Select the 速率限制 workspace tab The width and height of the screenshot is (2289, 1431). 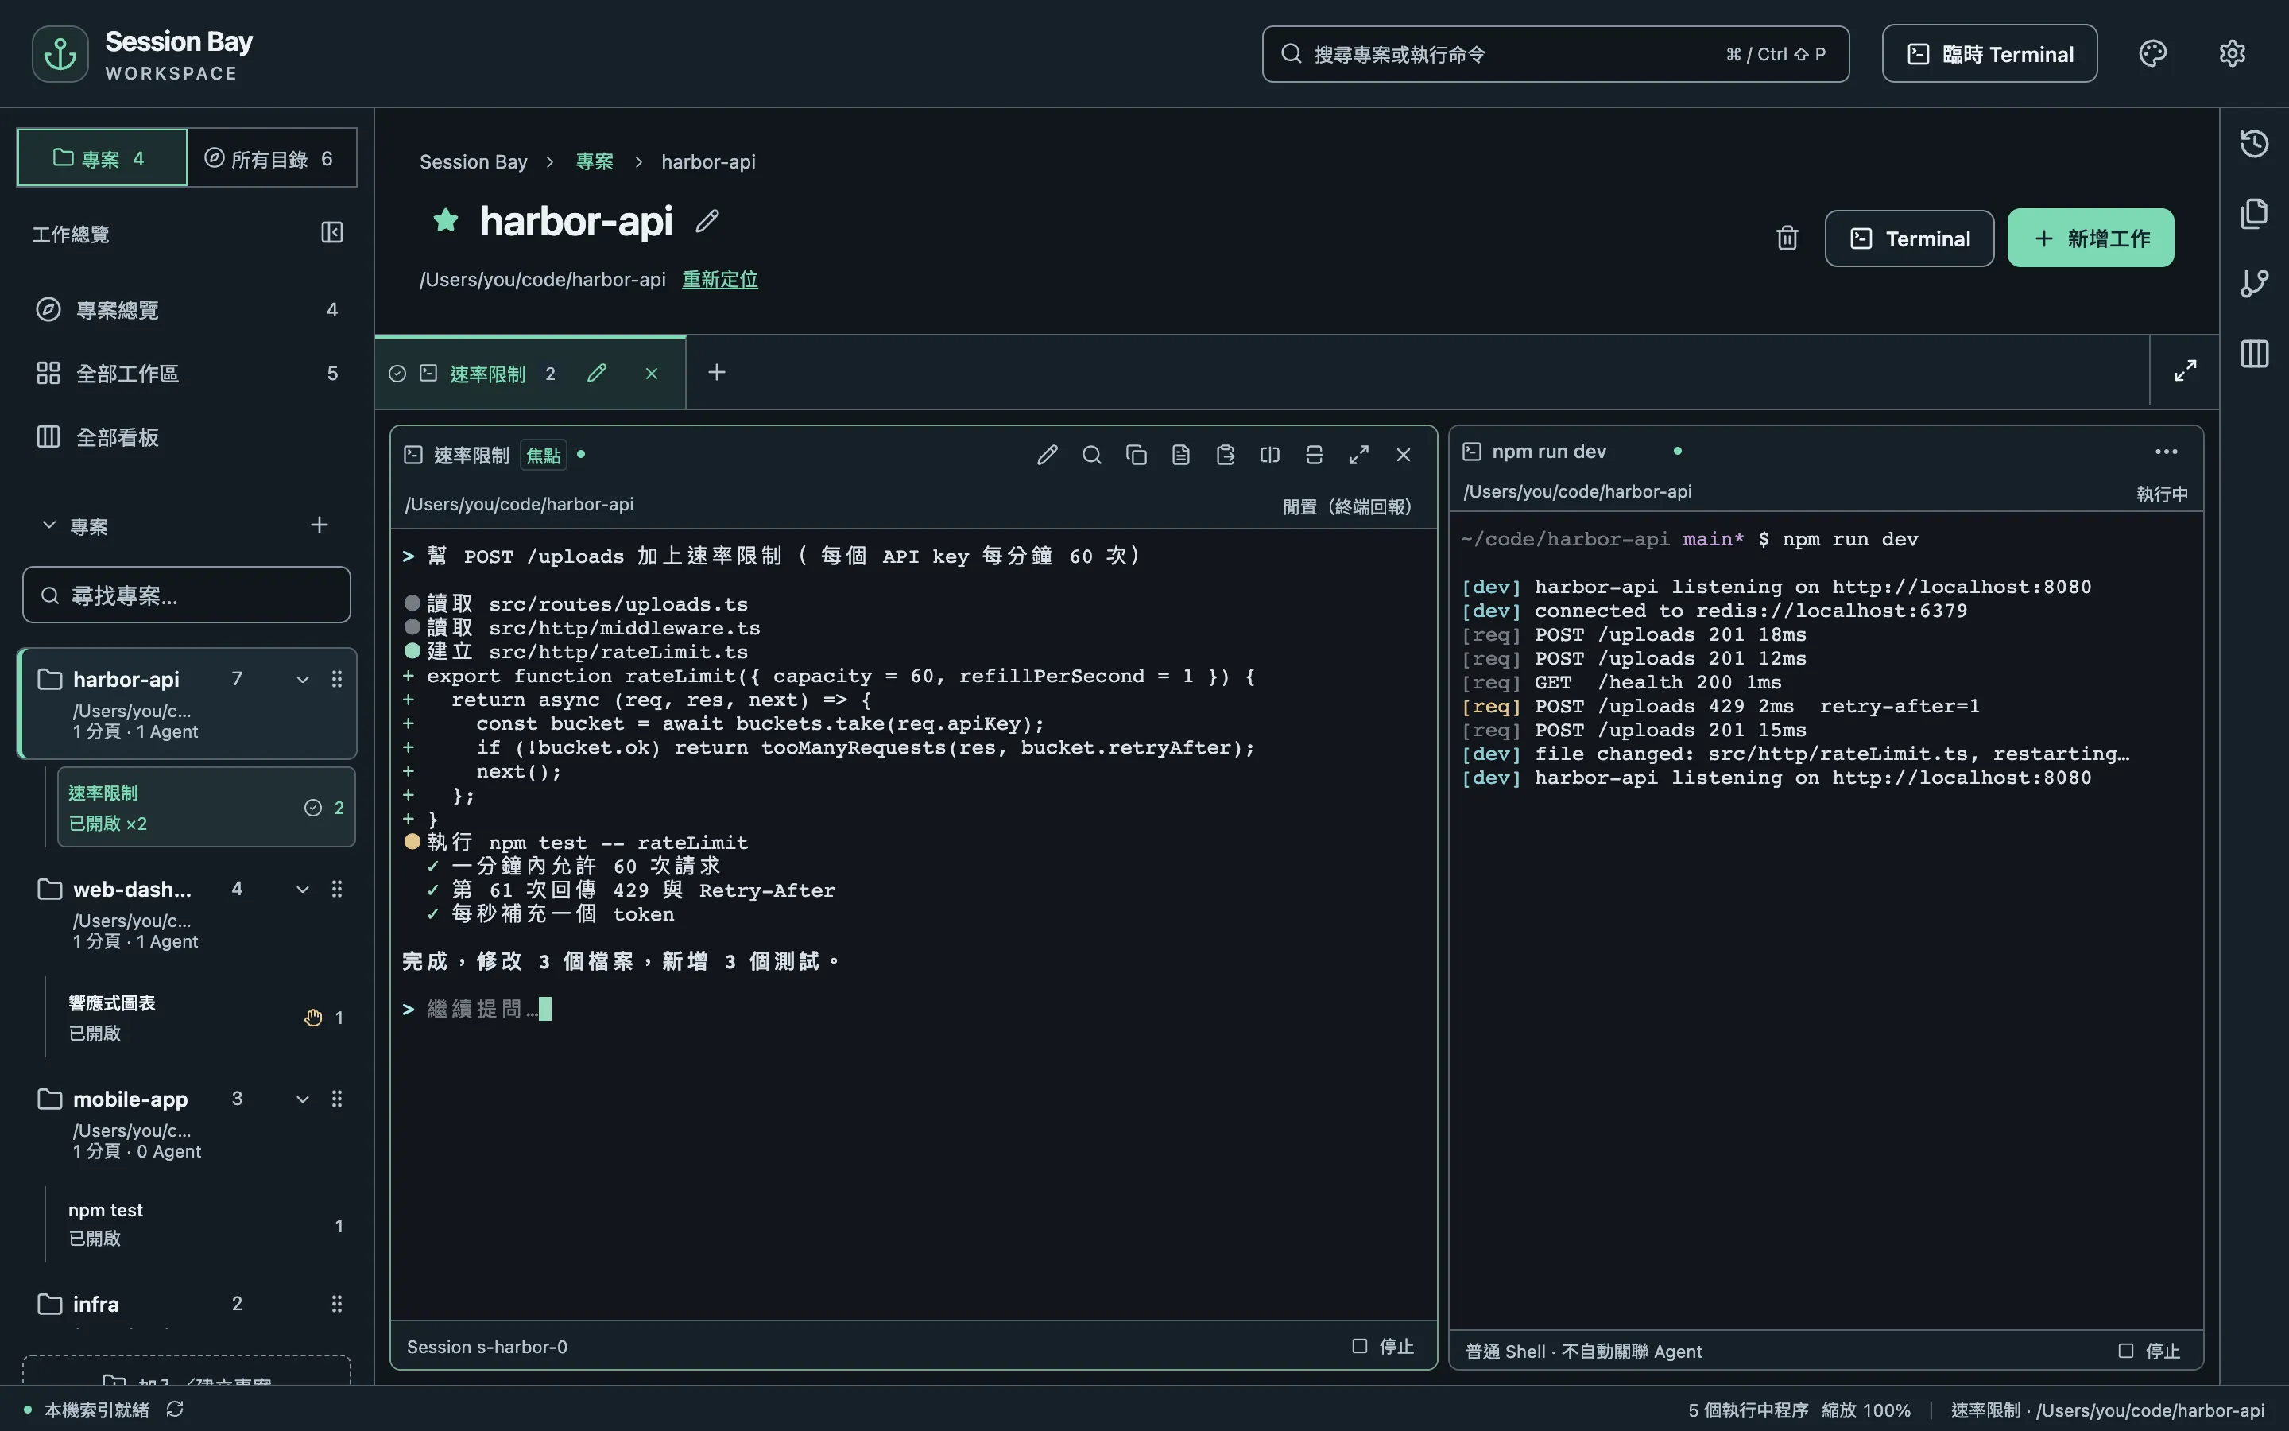pos(487,374)
